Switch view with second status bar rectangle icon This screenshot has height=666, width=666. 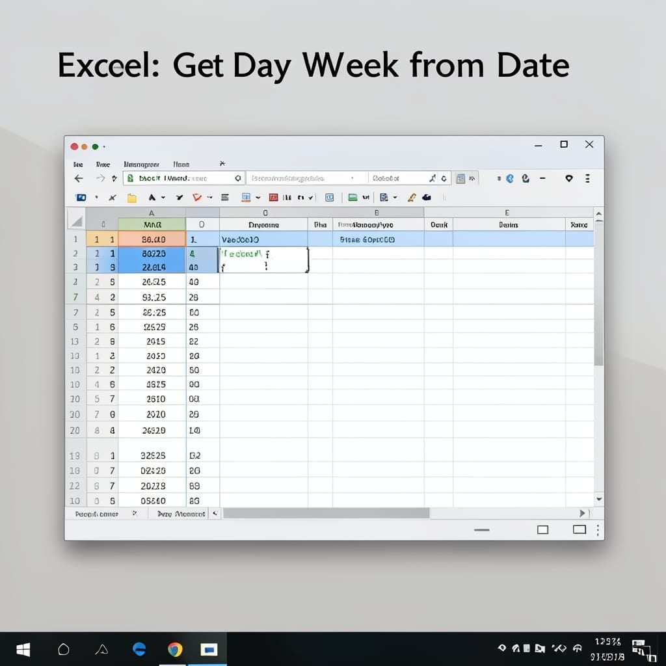coord(579,529)
